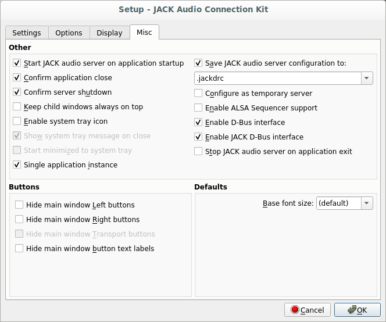This screenshot has width=386, height=322.
Task: Switch to the Settings tab
Action: [27, 33]
